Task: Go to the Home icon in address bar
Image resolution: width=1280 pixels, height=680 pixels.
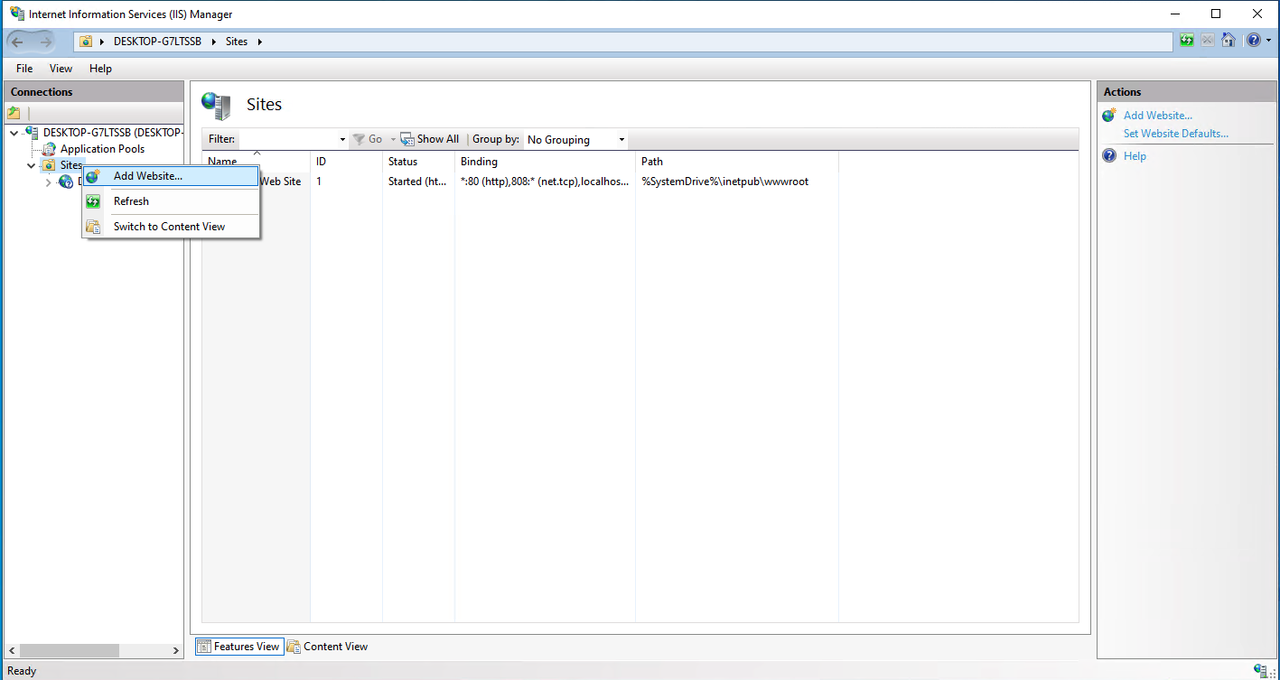Action: click(1228, 41)
